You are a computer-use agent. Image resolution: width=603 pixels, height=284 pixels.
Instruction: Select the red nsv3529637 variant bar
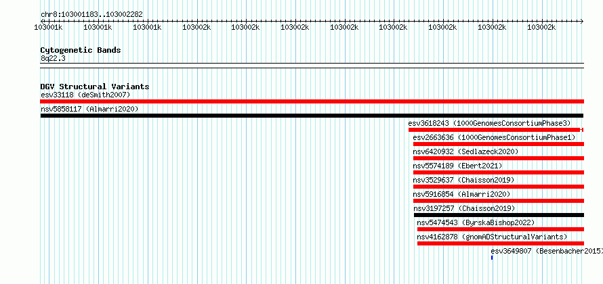[x=499, y=187]
